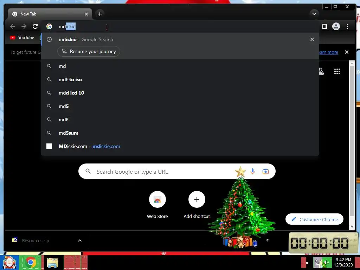Toggle the Chrome side panel icon
Viewport: 360px width, 270px height.
tap(324, 26)
